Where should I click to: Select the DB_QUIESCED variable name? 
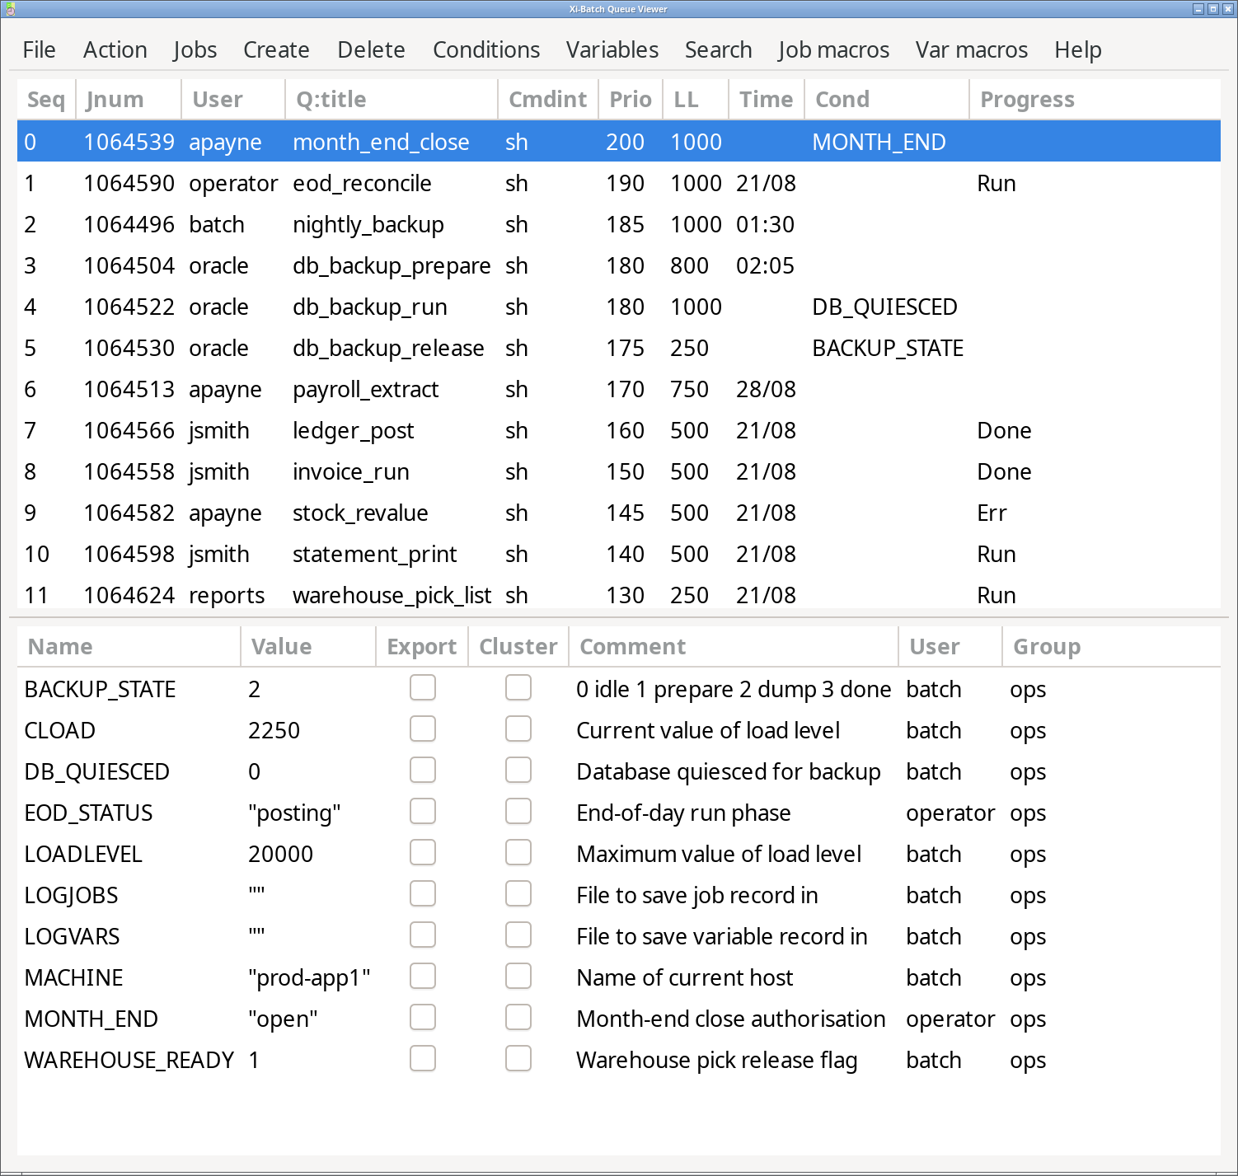pos(96,771)
